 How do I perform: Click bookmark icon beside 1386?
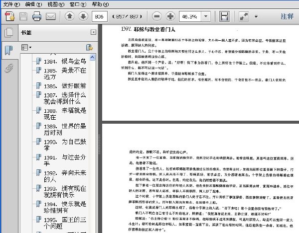39,85
